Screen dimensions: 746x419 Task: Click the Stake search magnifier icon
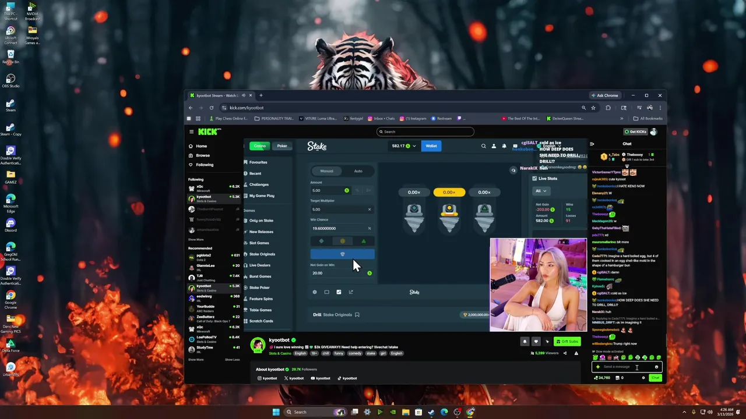(483, 146)
